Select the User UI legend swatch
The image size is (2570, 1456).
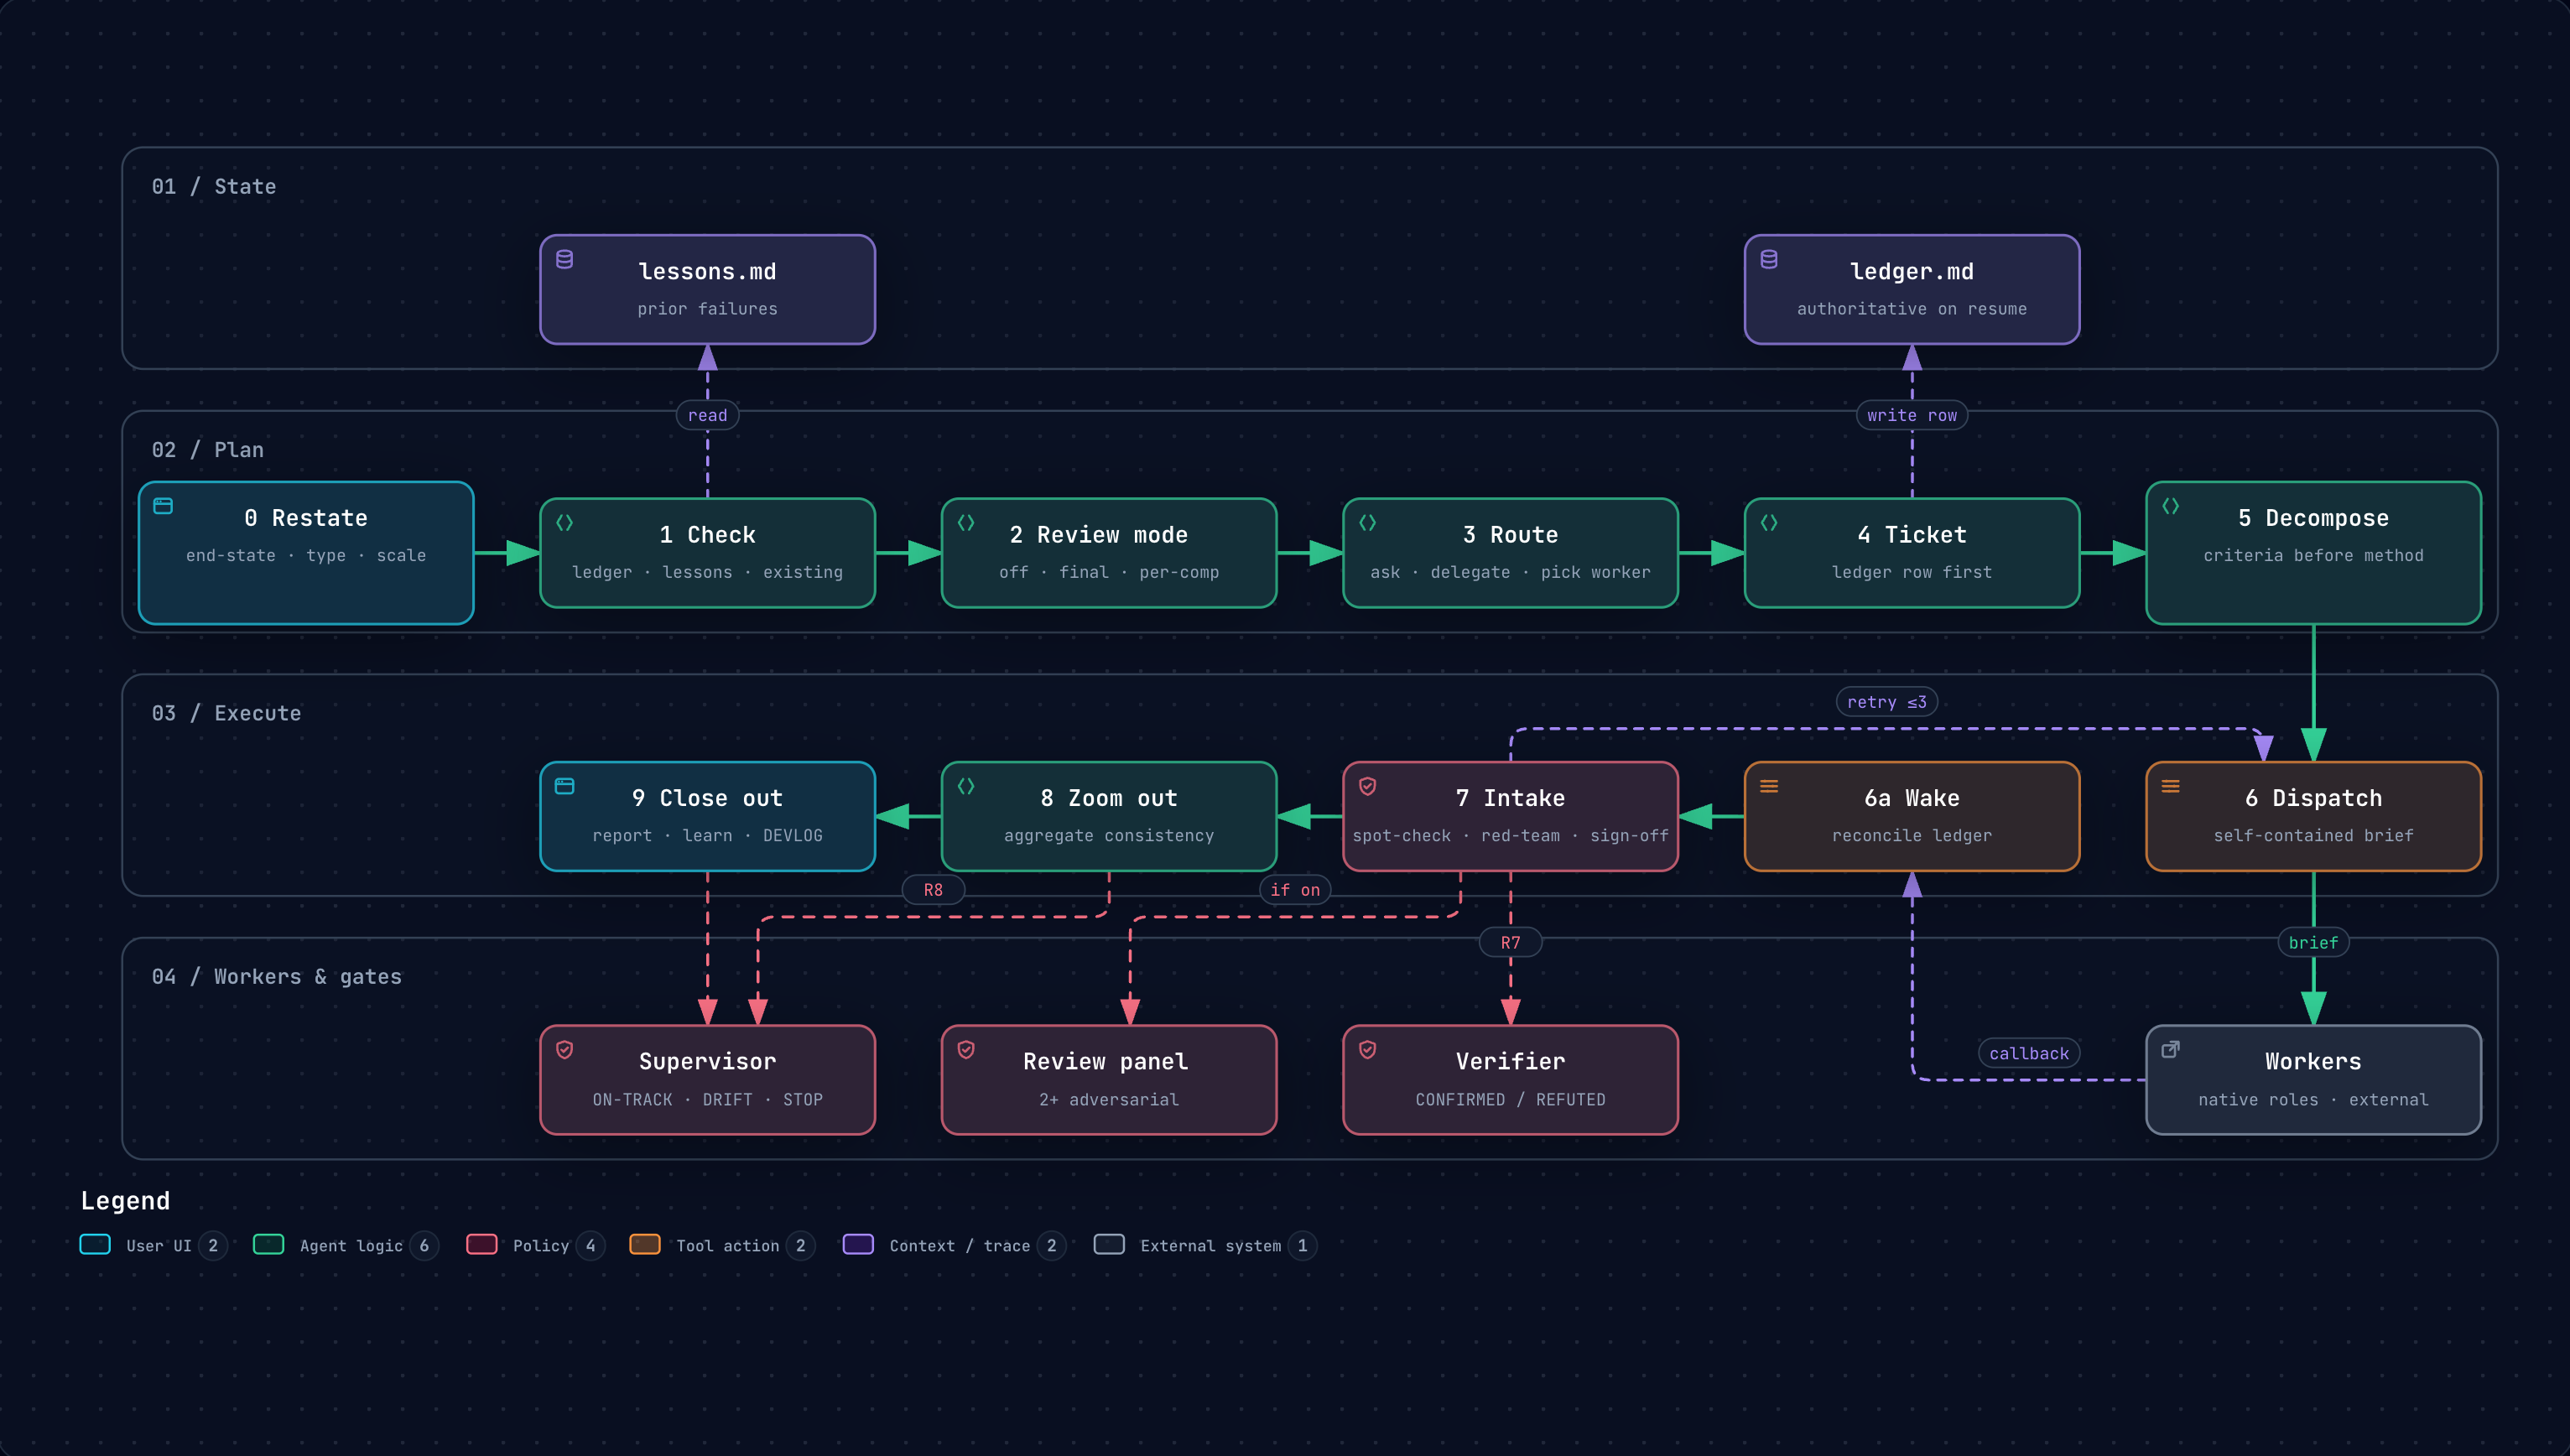95,1244
